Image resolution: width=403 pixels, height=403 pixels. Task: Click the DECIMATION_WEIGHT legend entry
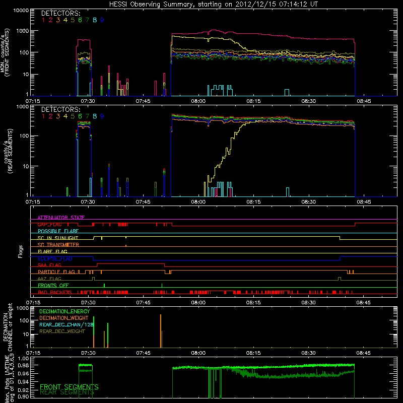point(64,318)
